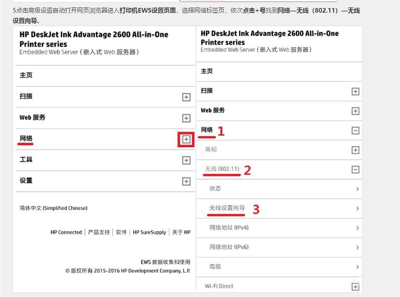400x297 pixels.
Task: Click the instruction text 打印机EWS设置页面
Action: pos(148,11)
